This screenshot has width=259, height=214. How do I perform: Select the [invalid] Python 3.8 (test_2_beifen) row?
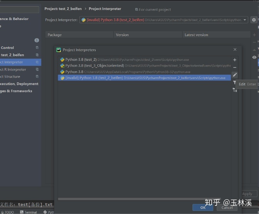click(144, 78)
